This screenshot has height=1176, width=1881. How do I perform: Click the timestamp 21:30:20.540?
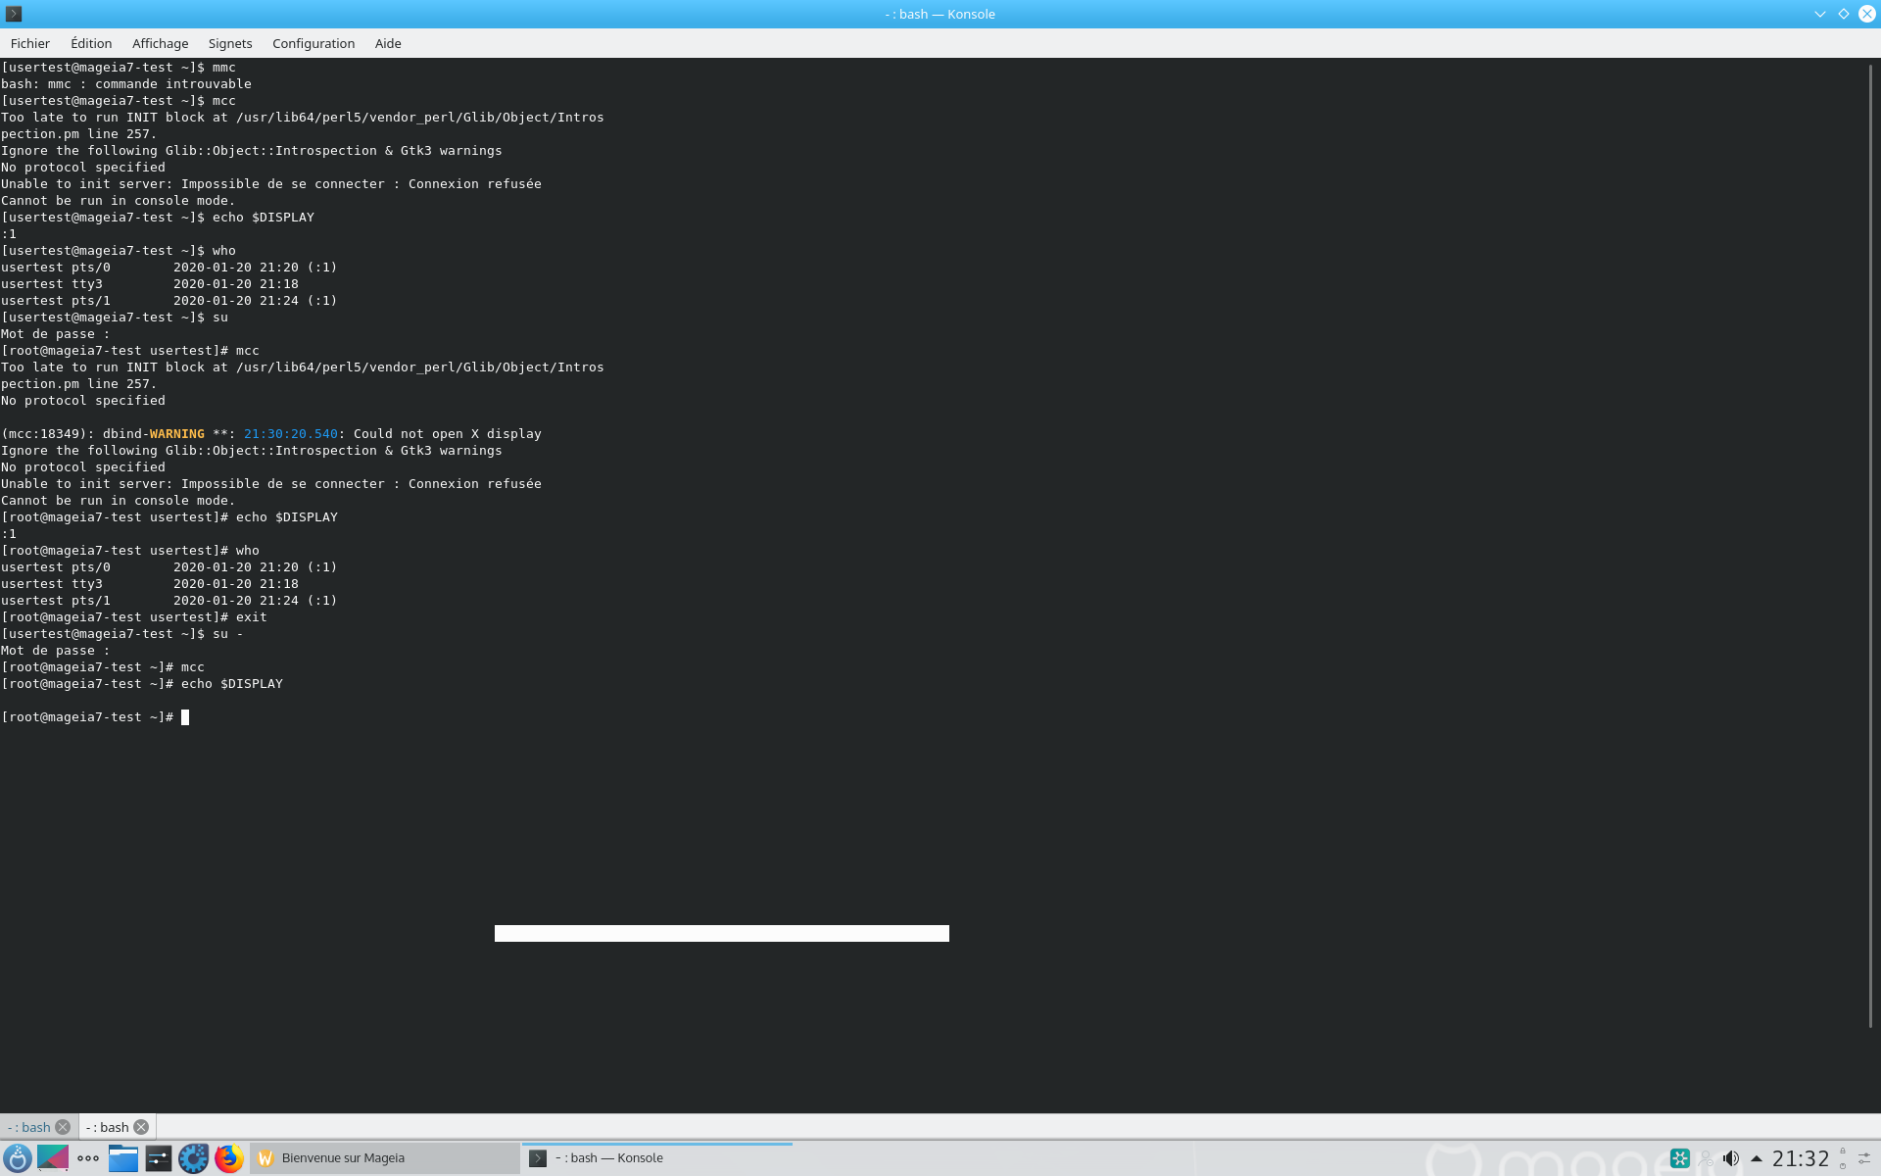291,434
